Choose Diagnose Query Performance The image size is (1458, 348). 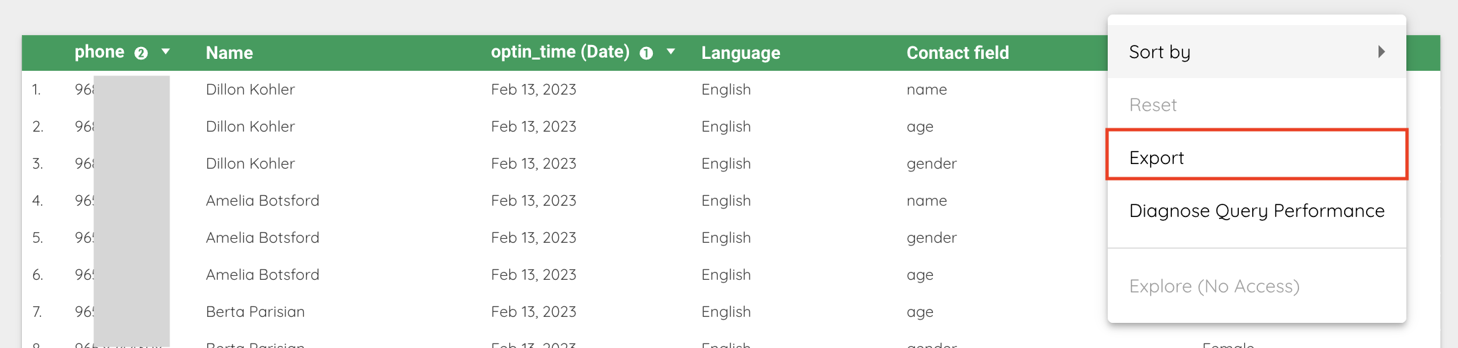(x=1257, y=210)
